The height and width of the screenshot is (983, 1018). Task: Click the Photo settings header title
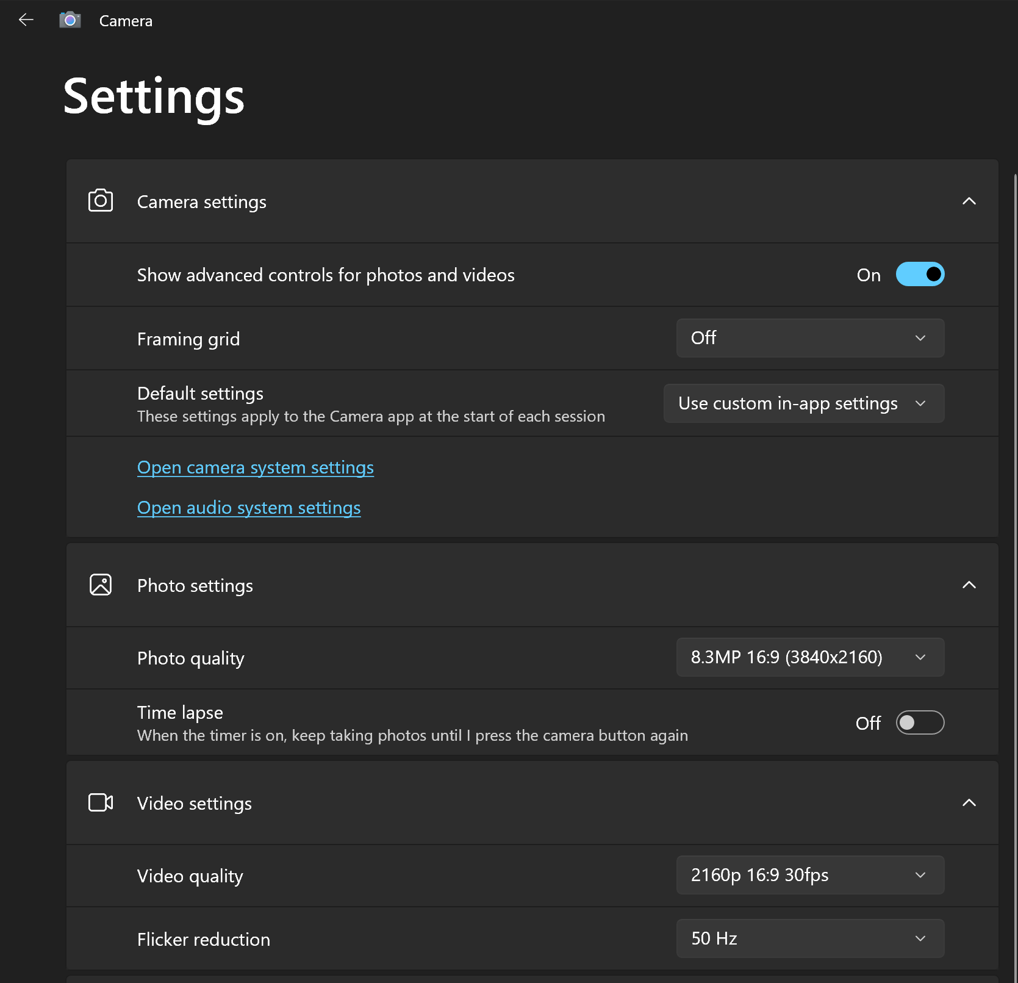point(195,586)
